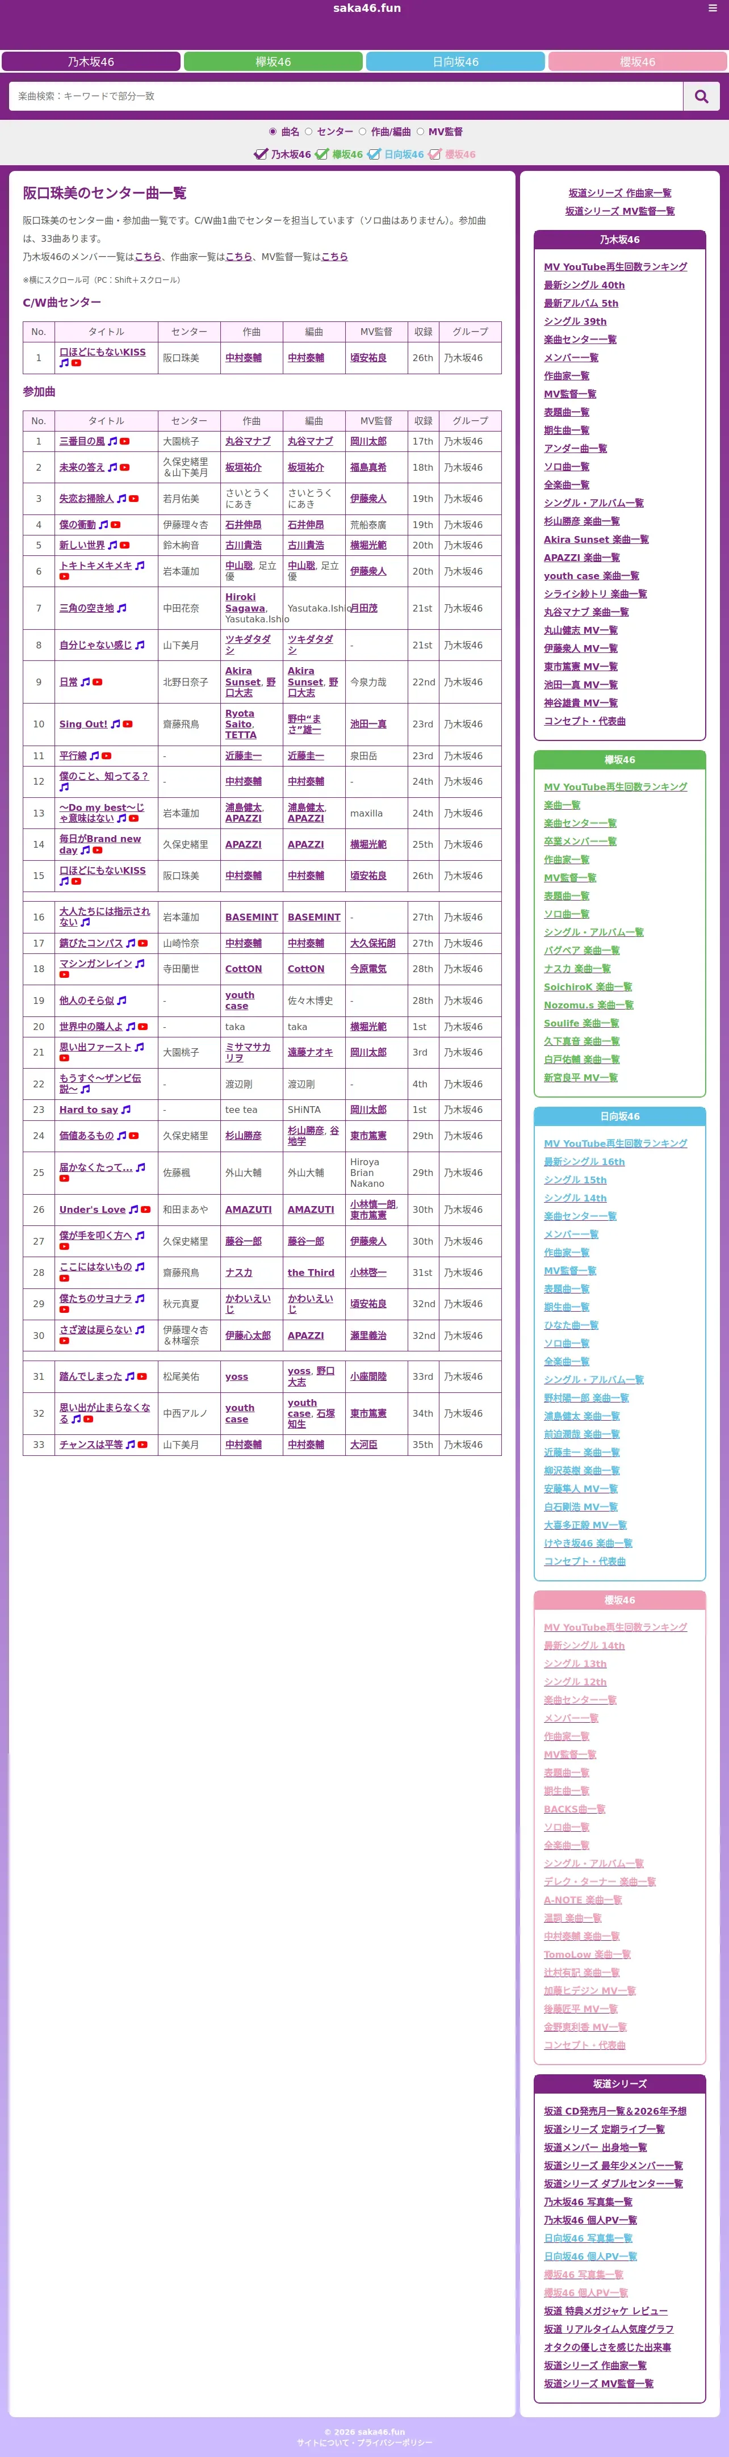This screenshot has width=729, height=2457.
Task: Select the 曲名 radio button
Action: click(273, 132)
